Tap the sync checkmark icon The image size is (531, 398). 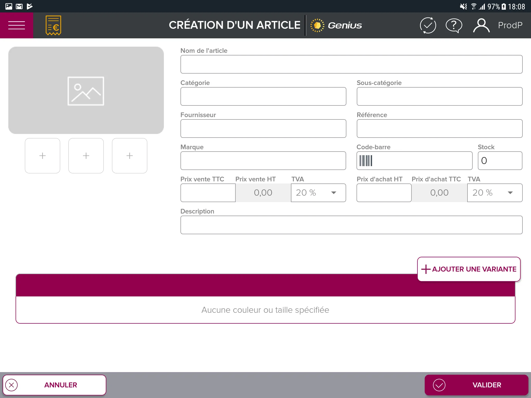428,25
